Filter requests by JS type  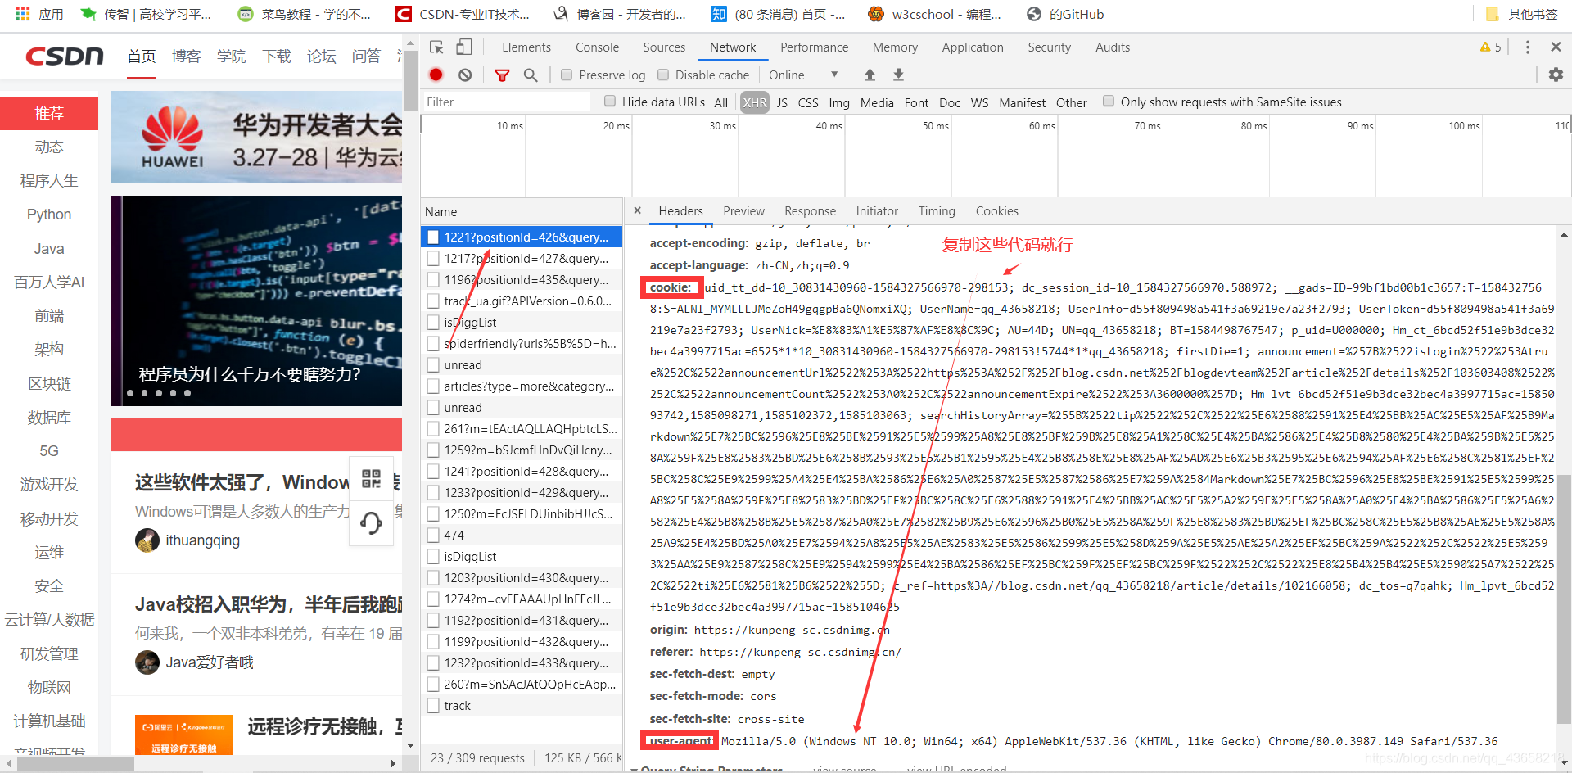tap(782, 102)
